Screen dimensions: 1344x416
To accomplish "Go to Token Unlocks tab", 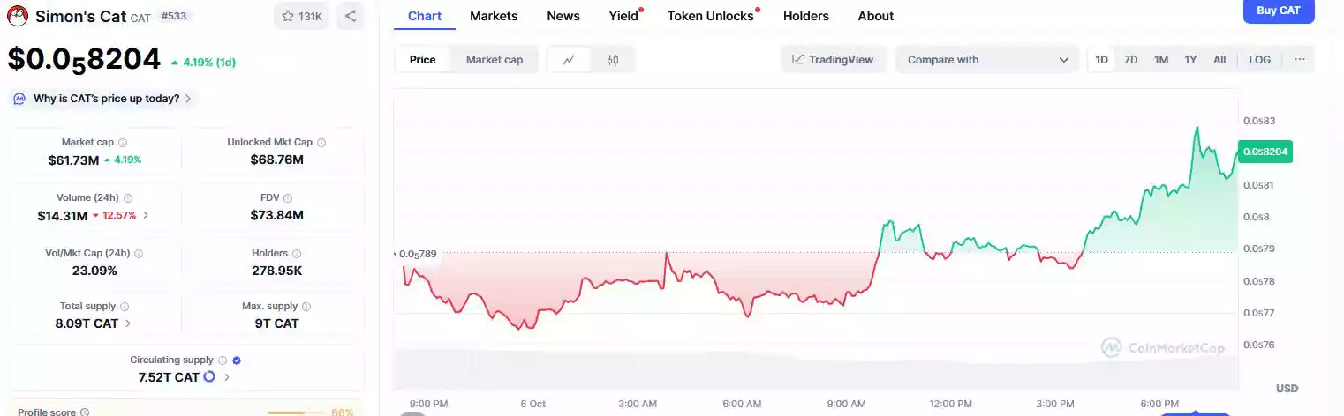I will tap(711, 16).
